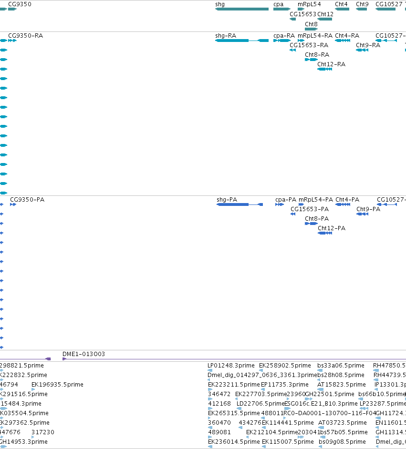
Task: Click EST LP01248.3prime
Action: 231,366
